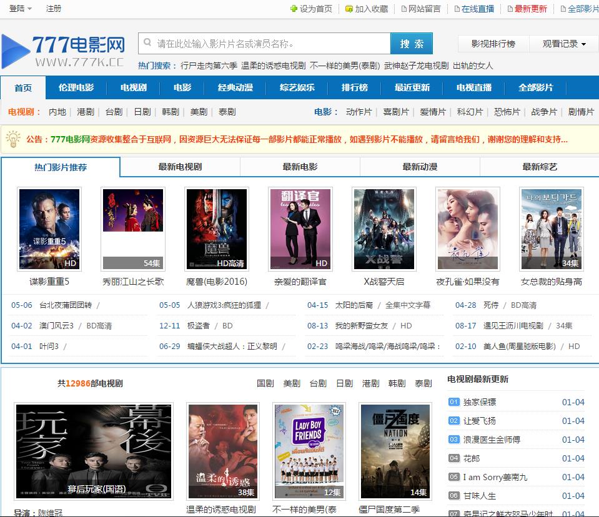The width and height of the screenshot is (599, 517).
Task: Switch to 热门影片推荐 tab
Action: (x=61, y=167)
